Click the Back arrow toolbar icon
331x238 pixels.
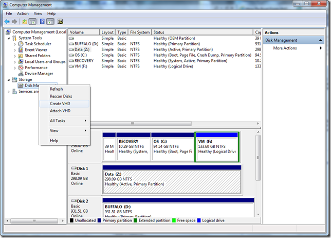(7, 21)
